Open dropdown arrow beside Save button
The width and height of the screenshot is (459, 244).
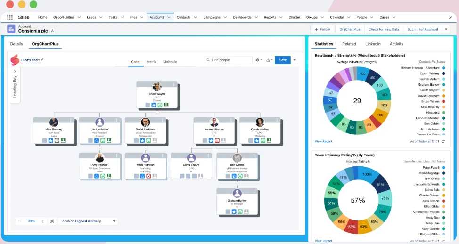coord(295,60)
